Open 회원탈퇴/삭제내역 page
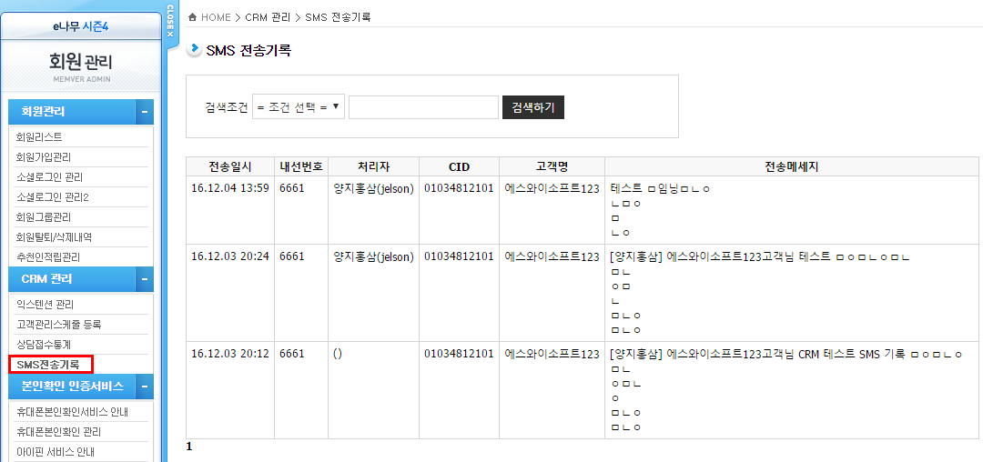The image size is (983, 462). (x=54, y=237)
